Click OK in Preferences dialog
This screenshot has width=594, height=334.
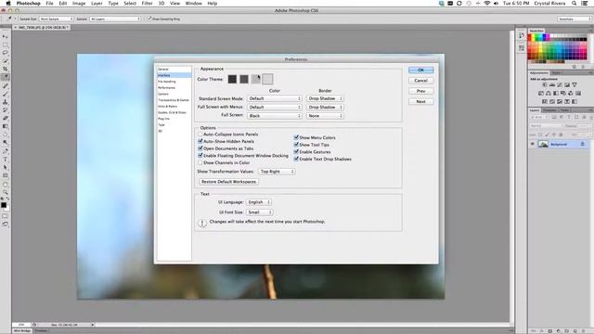pyautogui.click(x=420, y=71)
